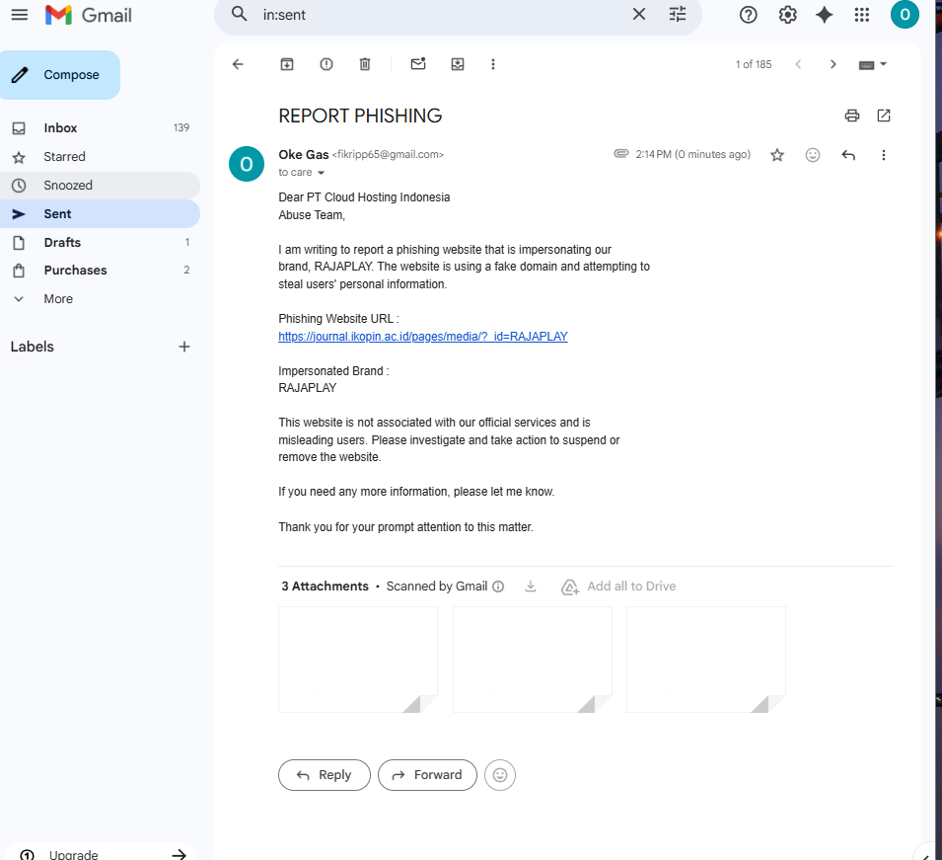Open the phishing website URL link
942x860 pixels.
423,336
